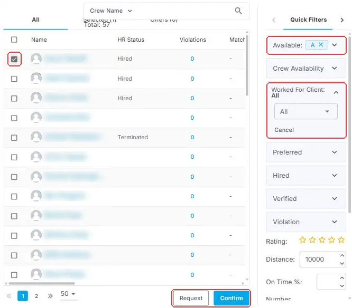Check the sixth row checkbox
The height and width of the screenshot is (308, 352).
14,157
